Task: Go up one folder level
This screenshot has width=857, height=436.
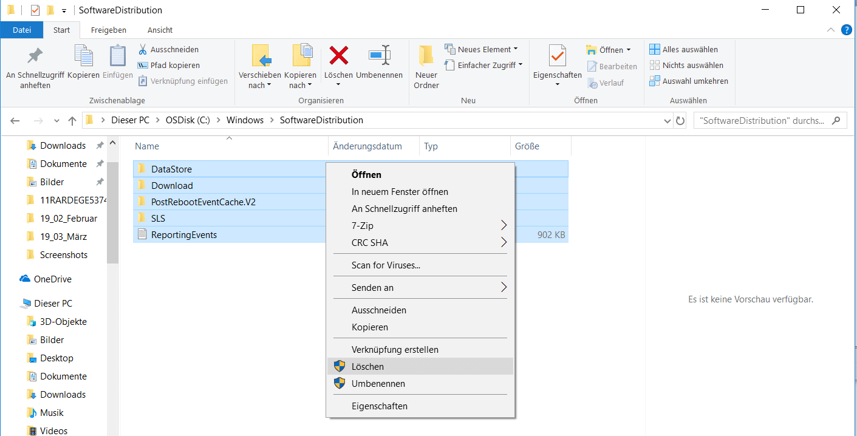Action: tap(72, 120)
